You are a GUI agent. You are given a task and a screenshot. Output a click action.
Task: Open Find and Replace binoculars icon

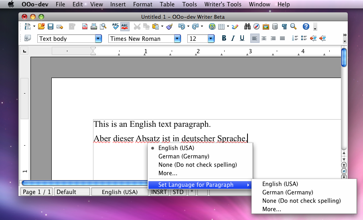[247, 27]
